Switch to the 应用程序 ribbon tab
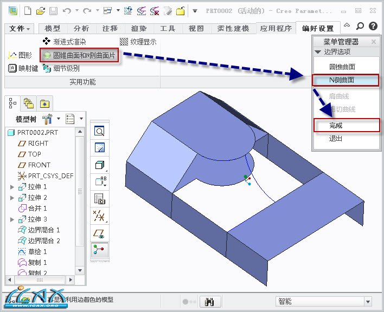Viewport: 384px width, 312px height. coord(276,29)
